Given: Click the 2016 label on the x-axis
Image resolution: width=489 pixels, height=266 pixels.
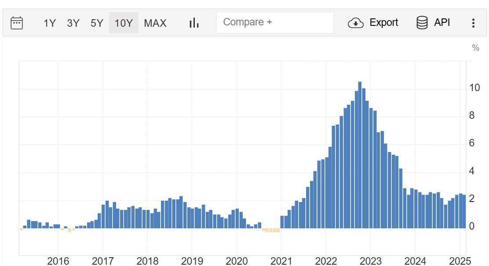Looking at the screenshot, I should [58, 262].
